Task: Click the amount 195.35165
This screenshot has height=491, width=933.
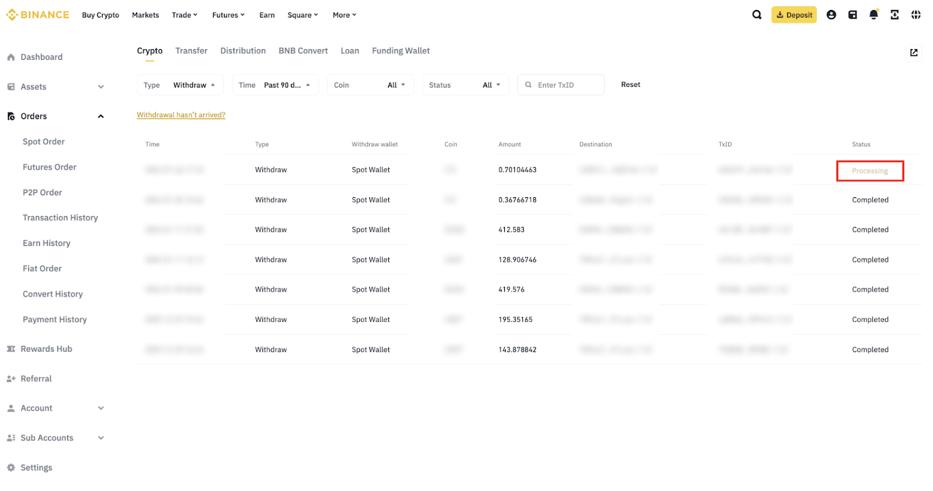Action: (515, 320)
